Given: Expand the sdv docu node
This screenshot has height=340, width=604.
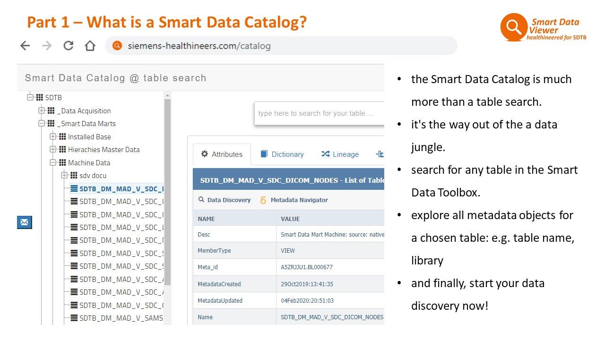Looking at the screenshot, I should click(65, 176).
